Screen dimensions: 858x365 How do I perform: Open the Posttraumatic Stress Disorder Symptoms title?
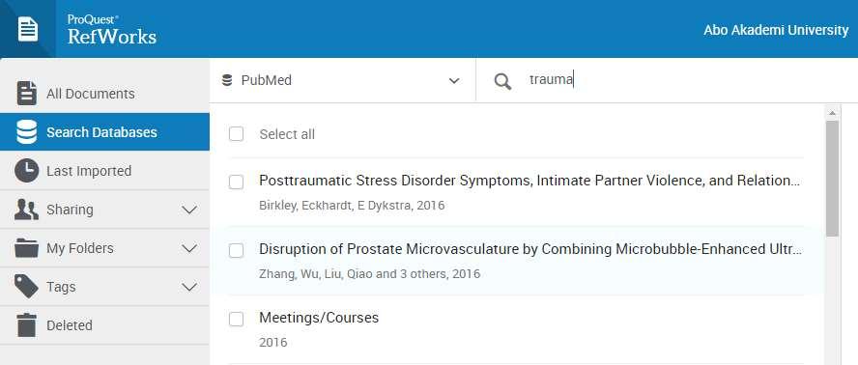click(x=530, y=181)
